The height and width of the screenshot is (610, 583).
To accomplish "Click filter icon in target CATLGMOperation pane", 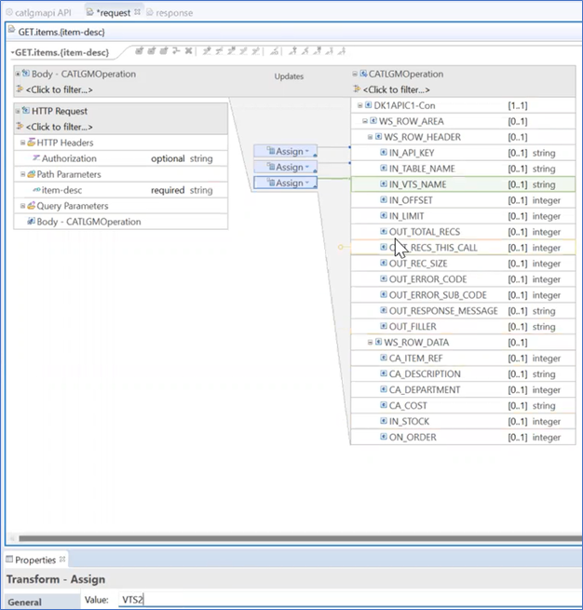I will (357, 89).
